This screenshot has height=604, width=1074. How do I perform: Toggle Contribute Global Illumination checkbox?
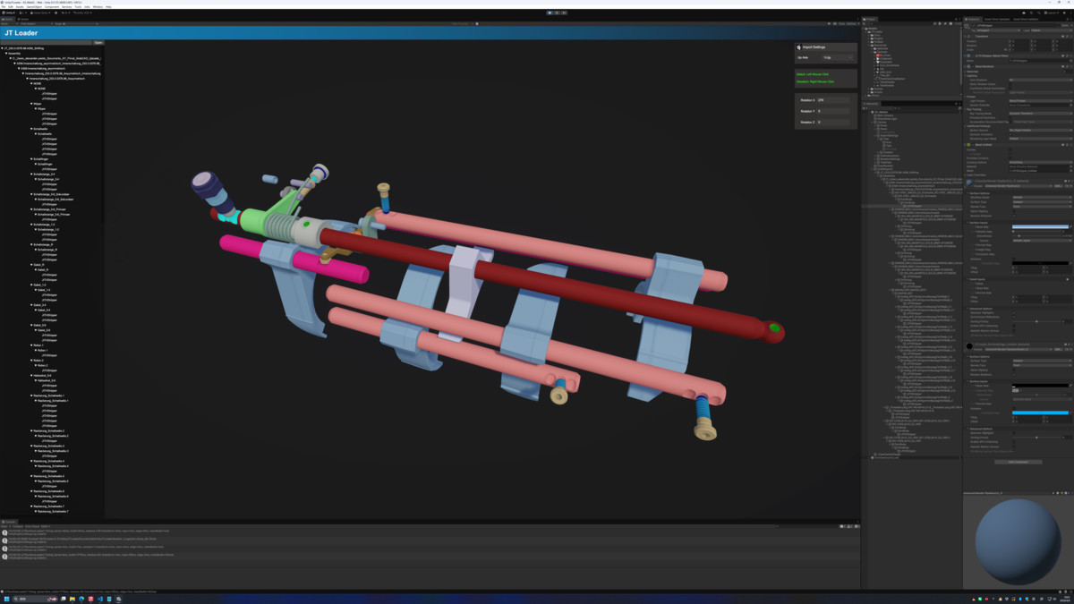pyautogui.click(x=1010, y=89)
